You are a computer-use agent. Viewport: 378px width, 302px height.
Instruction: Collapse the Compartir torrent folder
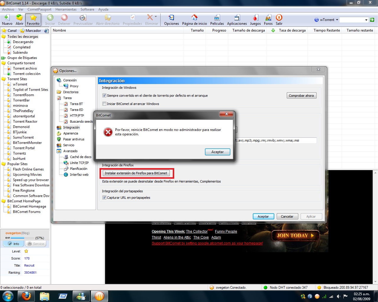[x=4, y=63]
